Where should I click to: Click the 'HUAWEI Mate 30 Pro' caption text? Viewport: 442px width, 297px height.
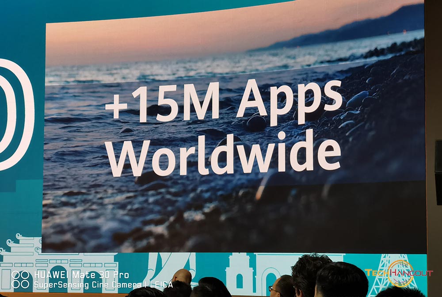[x=81, y=275]
